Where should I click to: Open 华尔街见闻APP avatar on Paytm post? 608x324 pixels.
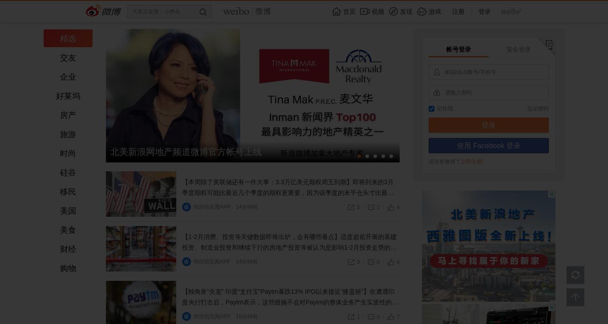click(x=186, y=316)
